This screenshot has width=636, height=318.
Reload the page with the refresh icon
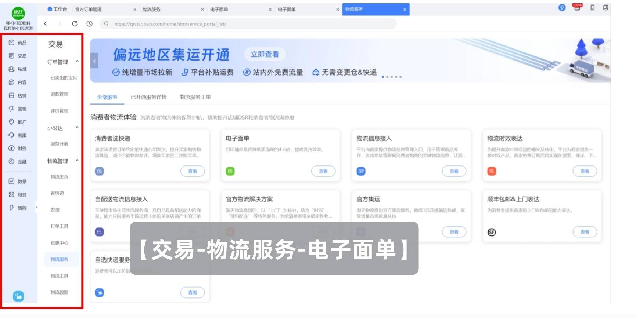point(75,23)
